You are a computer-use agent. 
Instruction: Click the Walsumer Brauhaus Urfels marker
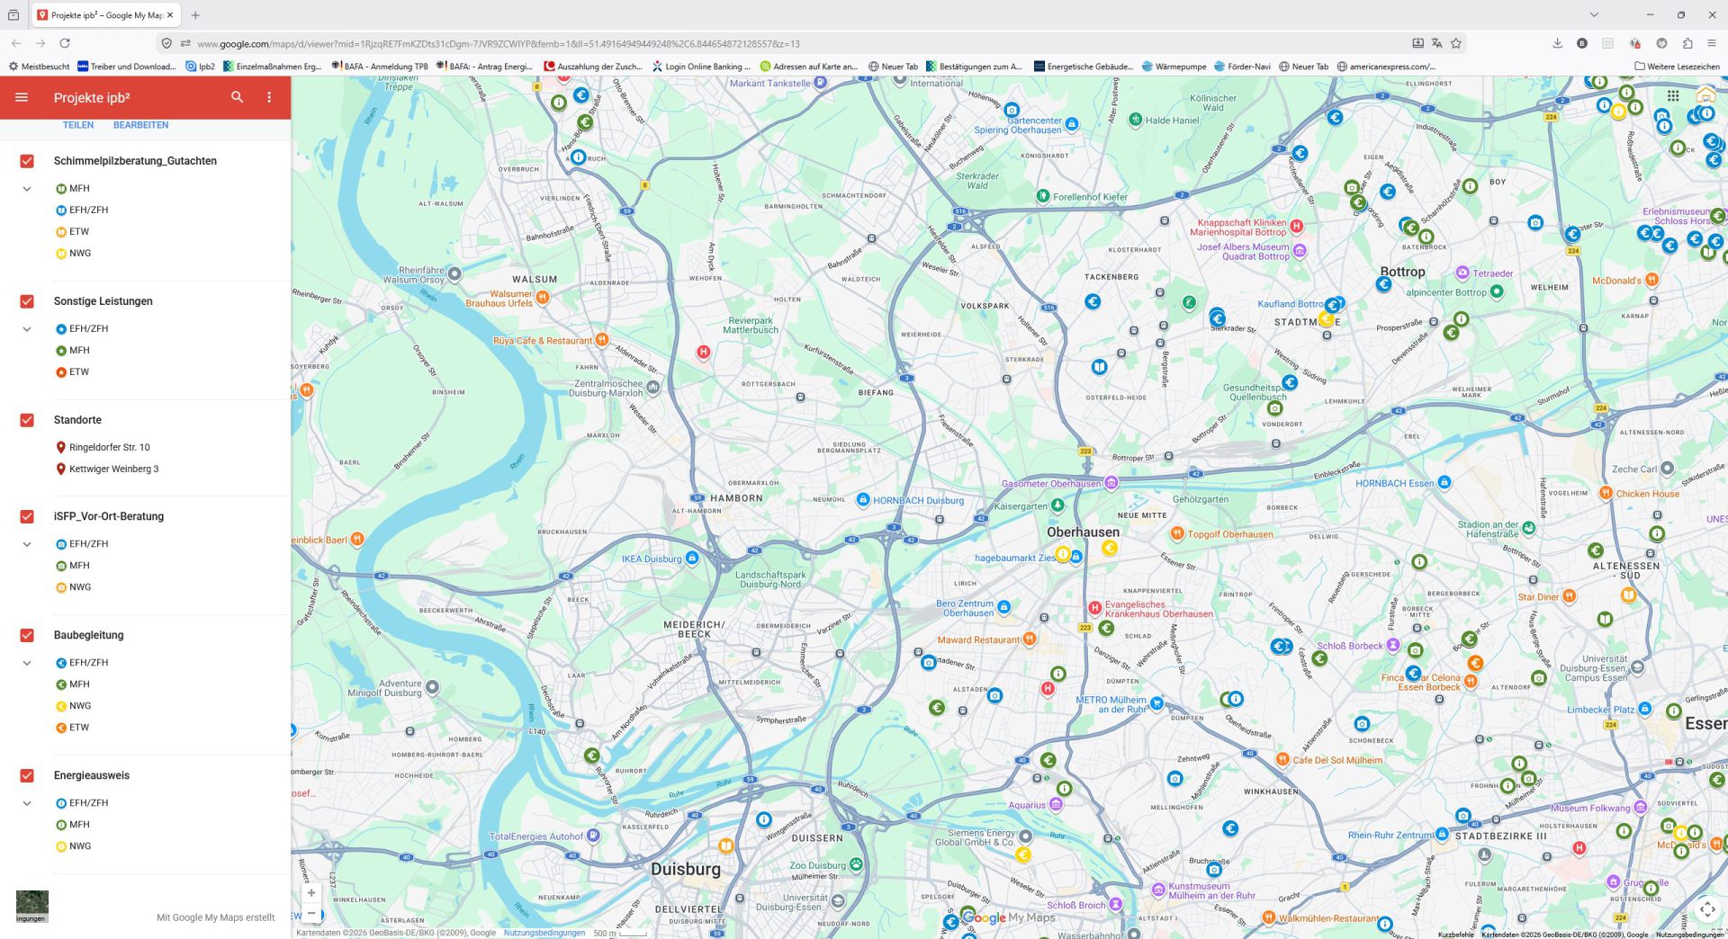point(543,297)
